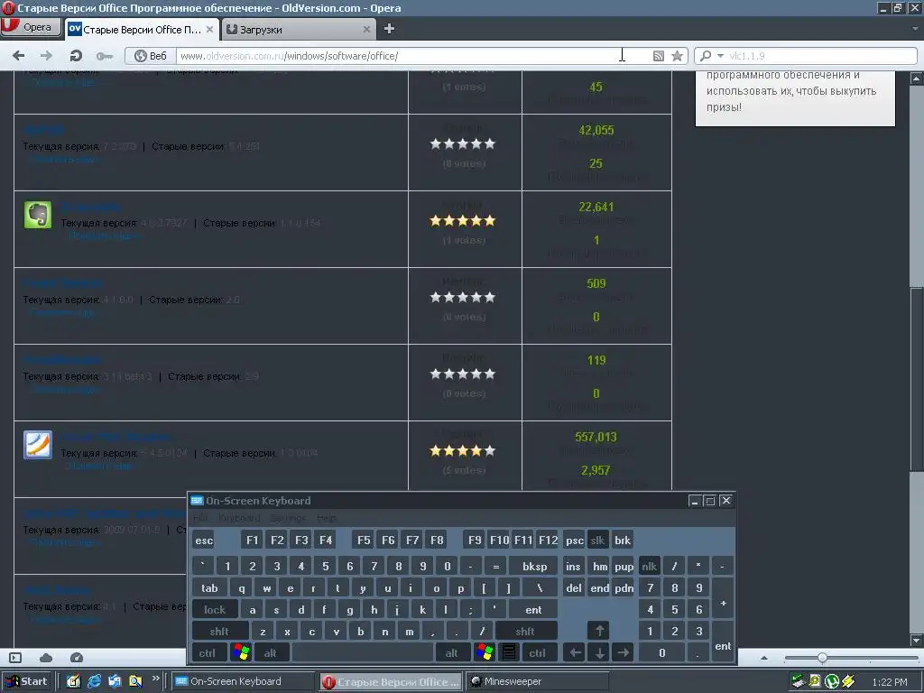This screenshot has width=924, height=693.
Task: Toggle caps lock key on On-Screen Keyboard
Action: tap(215, 609)
